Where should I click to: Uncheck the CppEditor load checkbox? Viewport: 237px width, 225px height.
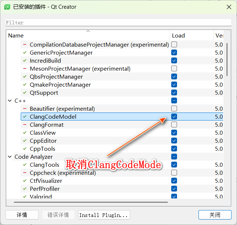[x=174, y=141]
